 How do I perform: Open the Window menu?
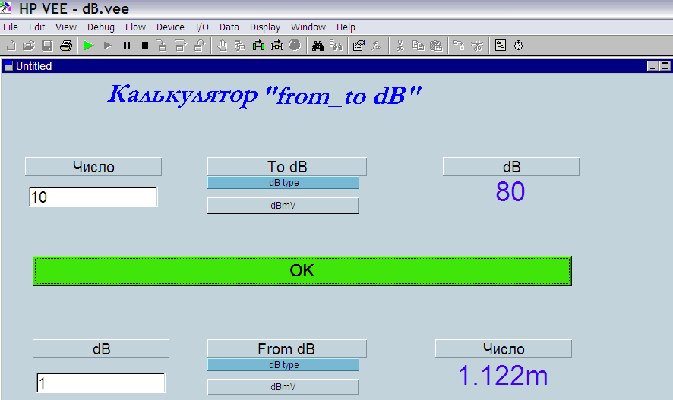(x=308, y=27)
